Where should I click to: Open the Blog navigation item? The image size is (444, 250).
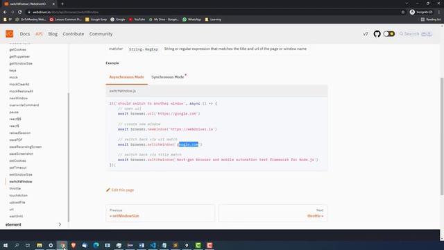[x=53, y=34]
